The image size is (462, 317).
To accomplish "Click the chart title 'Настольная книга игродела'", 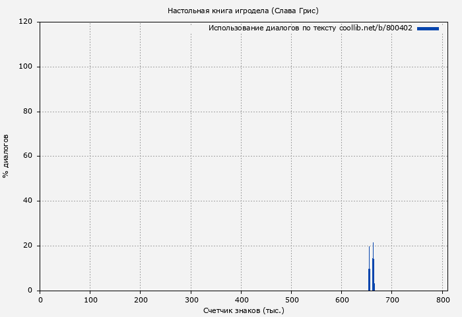I will pos(243,11).
